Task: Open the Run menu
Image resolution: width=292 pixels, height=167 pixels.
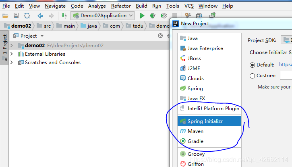Action: (x=157, y=6)
